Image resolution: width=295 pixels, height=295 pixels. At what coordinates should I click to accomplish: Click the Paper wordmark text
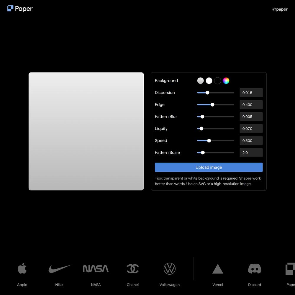click(x=24, y=9)
